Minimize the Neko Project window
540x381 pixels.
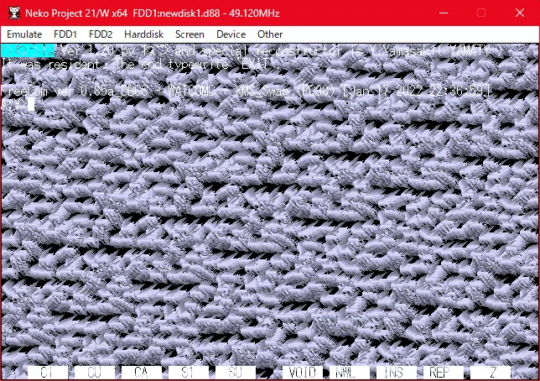pos(444,13)
